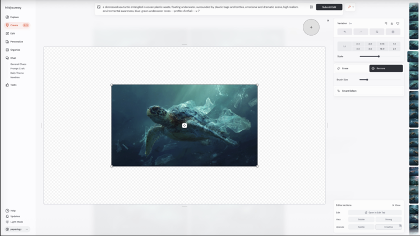Select the 3:4 aspect ratio
The width and height of the screenshot is (420, 236).
tap(358, 44)
